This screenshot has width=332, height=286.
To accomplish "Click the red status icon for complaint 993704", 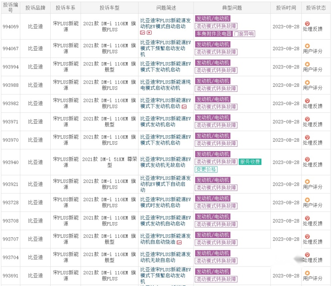I will pos(307,255).
